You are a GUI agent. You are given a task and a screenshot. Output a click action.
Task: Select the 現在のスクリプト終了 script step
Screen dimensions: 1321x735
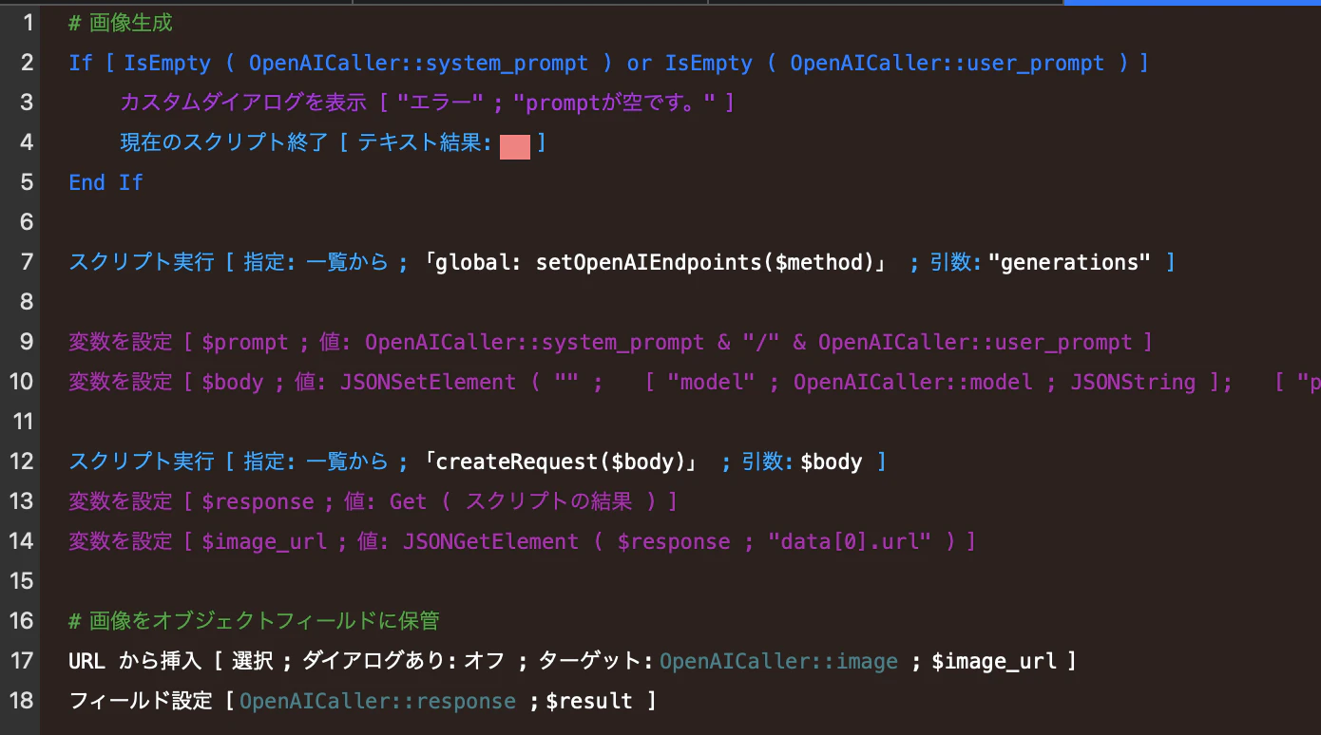point(333,142)
